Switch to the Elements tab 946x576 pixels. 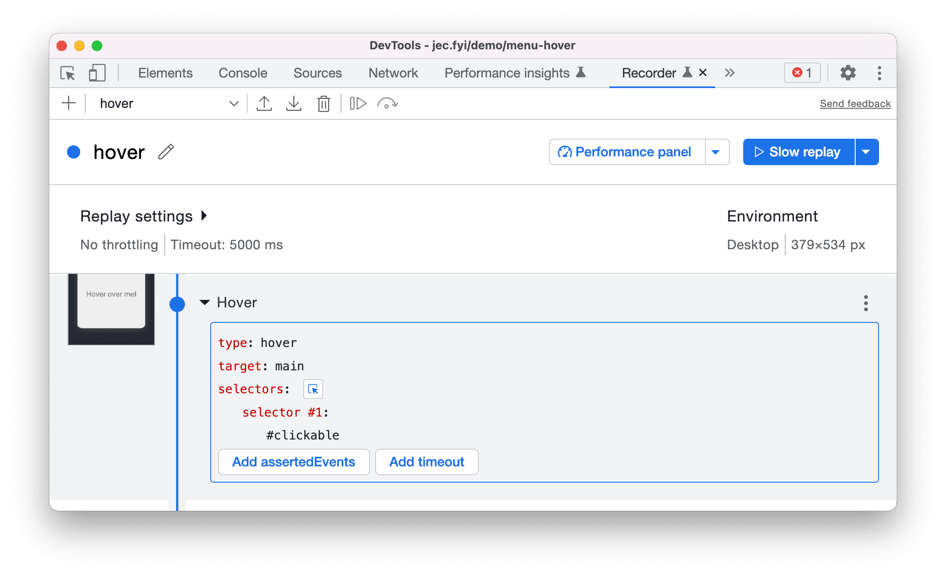[x=166, y=74]
